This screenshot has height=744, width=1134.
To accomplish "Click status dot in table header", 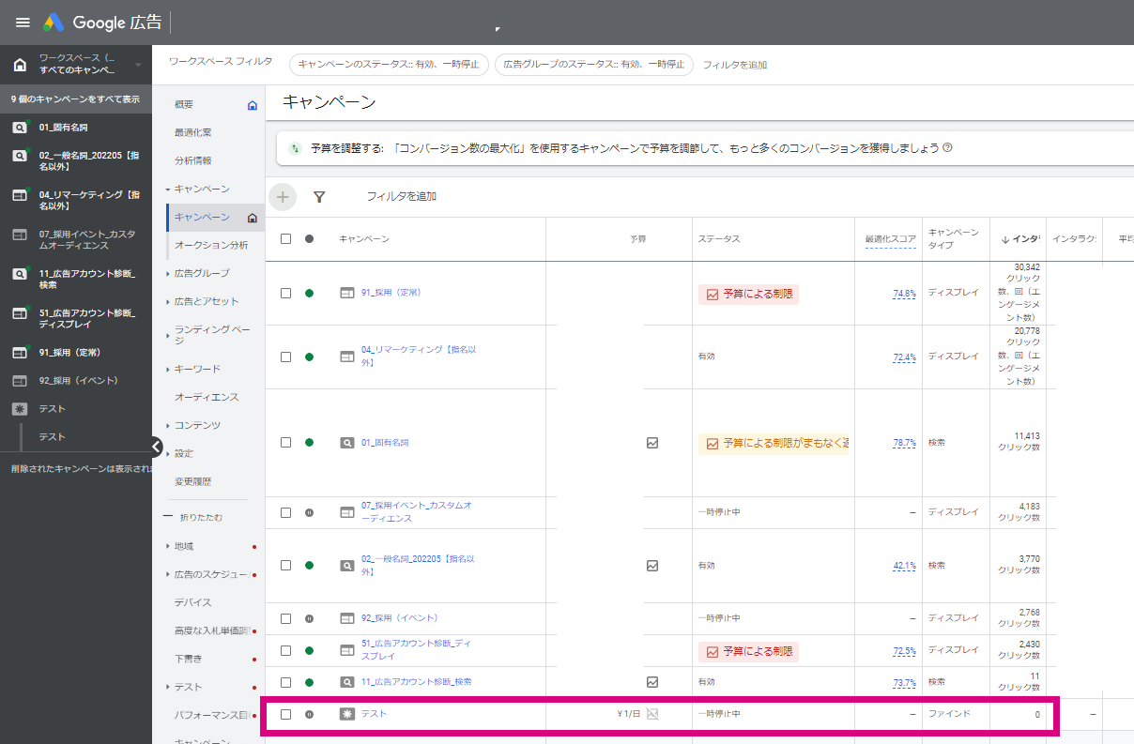I will pyautogui.click(x=309, y=238).
